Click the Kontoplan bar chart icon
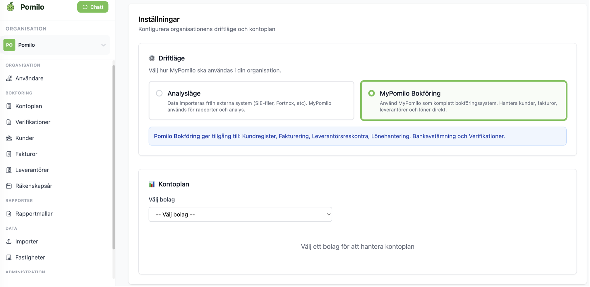The height and width of the screenshot is (287, 590). click(152, 184)
